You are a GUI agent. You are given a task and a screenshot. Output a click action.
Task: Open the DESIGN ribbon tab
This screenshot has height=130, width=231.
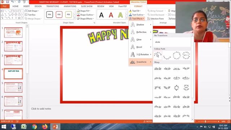38,6
